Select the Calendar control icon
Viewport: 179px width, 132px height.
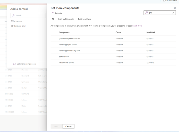pyautogui.click(x=12, y=21)
